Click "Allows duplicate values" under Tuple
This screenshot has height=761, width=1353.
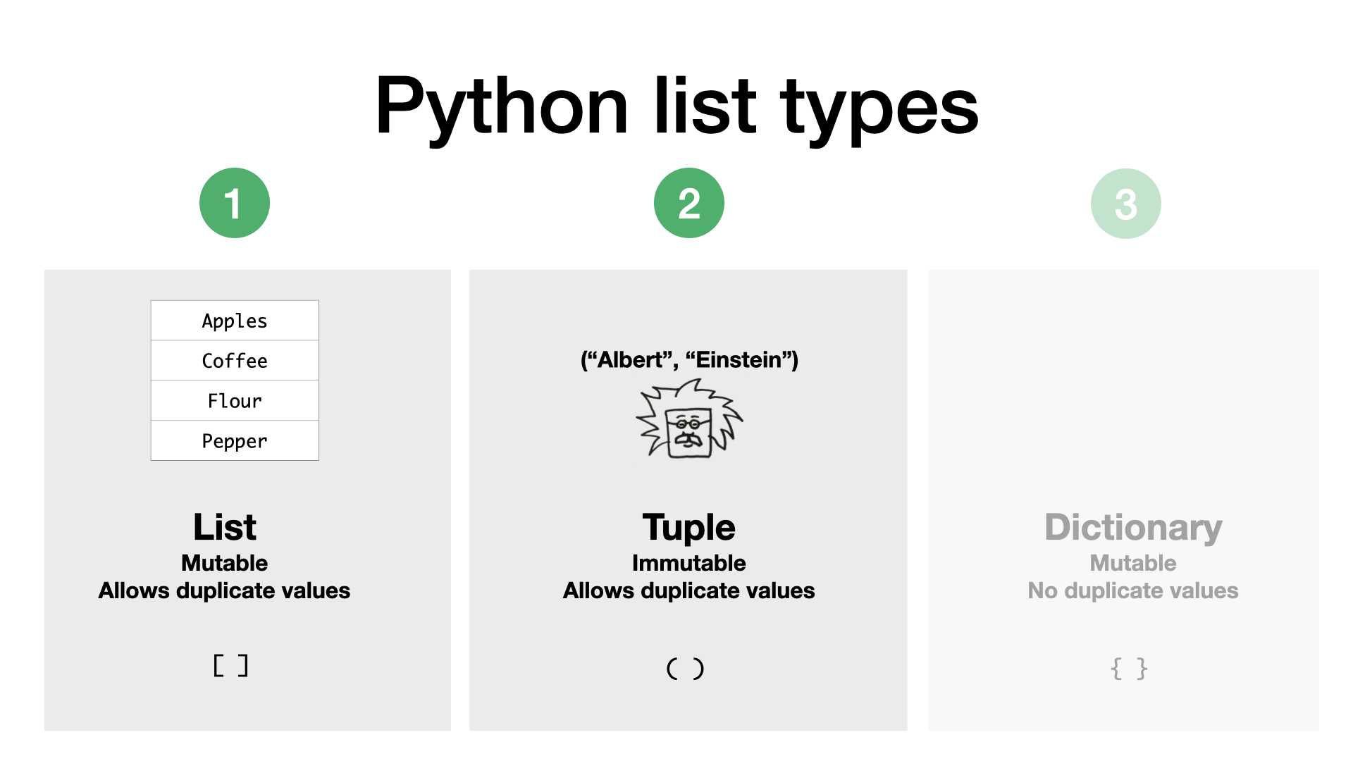pos(689,590)
